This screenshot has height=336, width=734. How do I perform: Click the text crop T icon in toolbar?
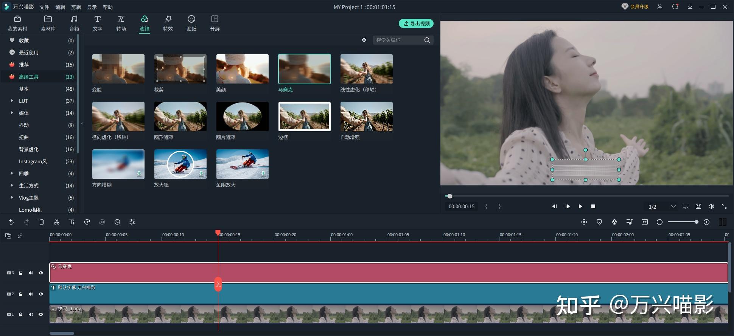[72, 222]
